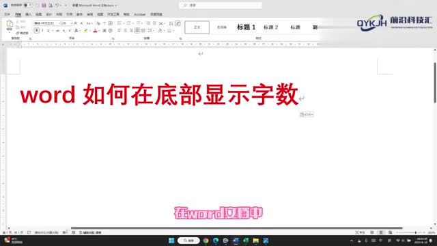The width and height of the screenshot is (437, 246).
Task: Apply Subscript formatting
Action: [64, 31]
